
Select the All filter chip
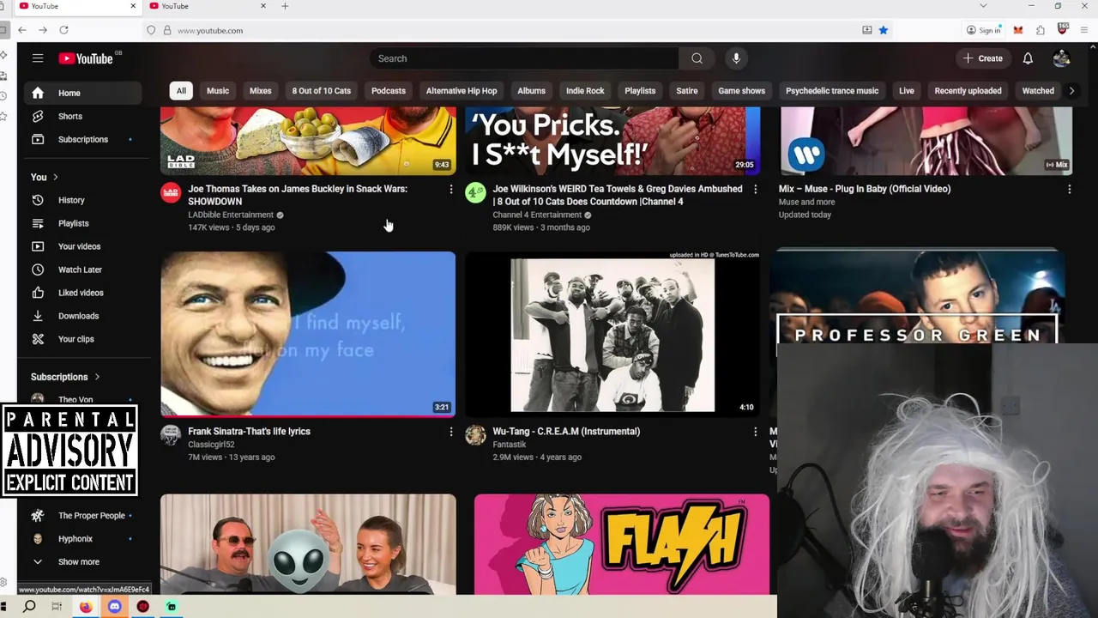[181, 91]
